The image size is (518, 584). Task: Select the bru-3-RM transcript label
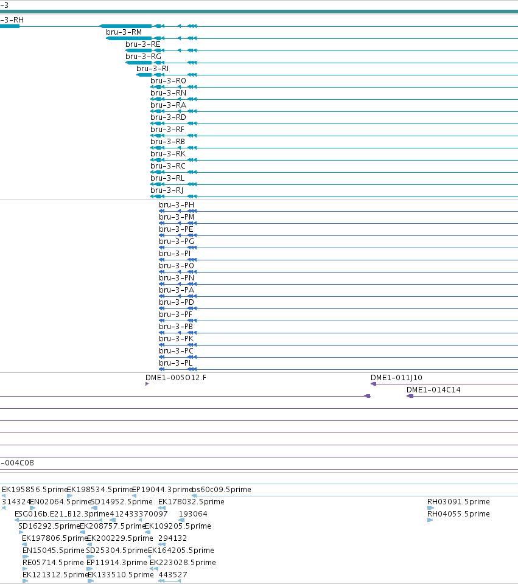[124, 32]
